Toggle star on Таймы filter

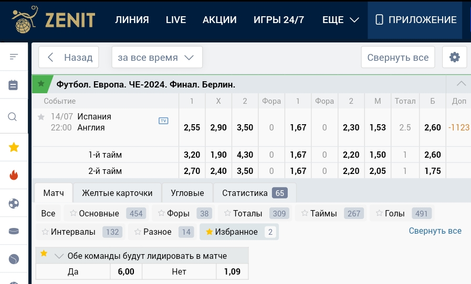click(x=305, y=213)
